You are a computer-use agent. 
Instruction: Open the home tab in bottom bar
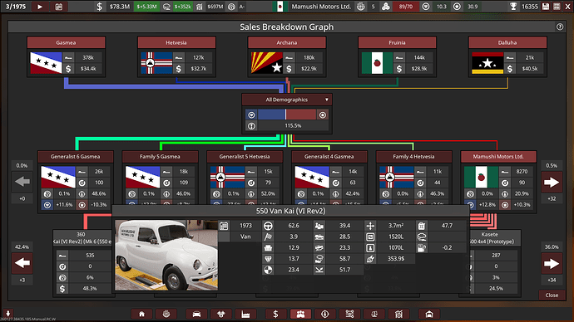click(x=141, y=314)
